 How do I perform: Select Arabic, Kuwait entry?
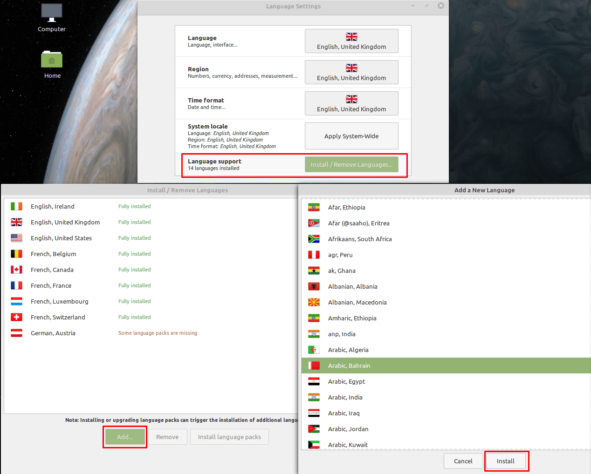point(446,444)
